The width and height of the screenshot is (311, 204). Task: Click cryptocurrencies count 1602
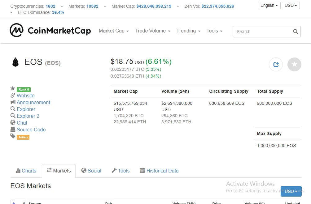[50, 6]
